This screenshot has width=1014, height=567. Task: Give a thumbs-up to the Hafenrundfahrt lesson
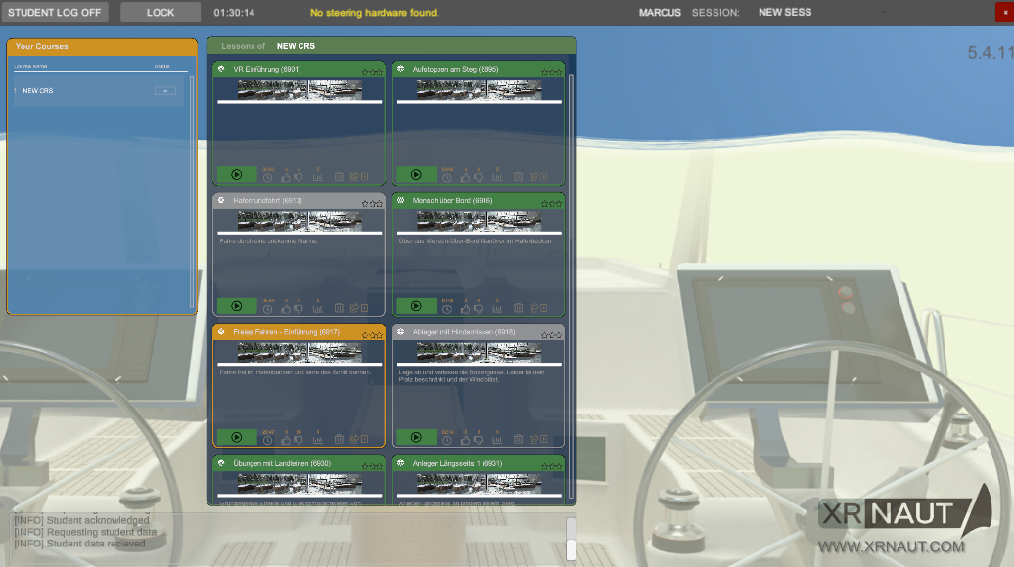pos(284,306)
